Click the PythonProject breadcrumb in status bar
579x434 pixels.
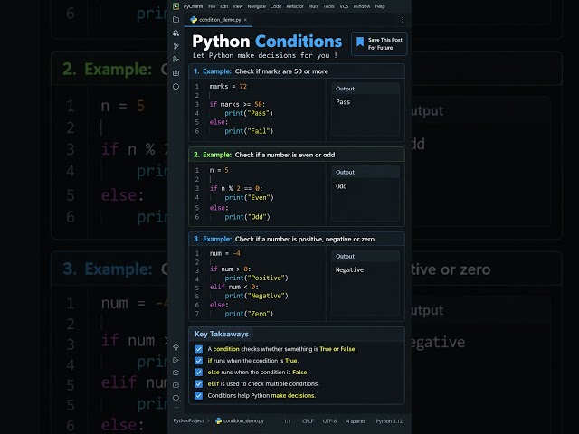[x=188, y=420]
